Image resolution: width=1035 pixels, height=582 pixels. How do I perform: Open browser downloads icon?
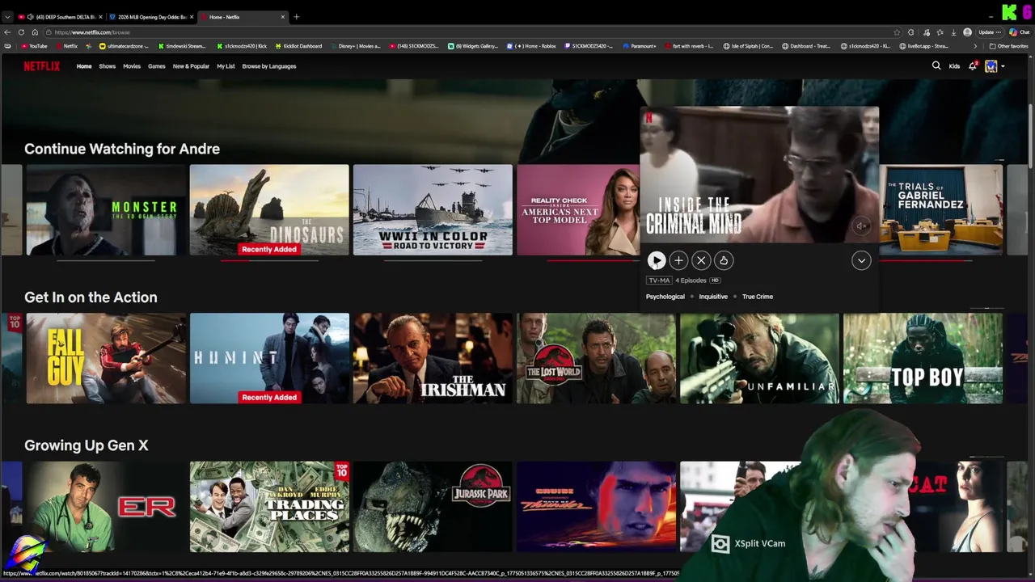click(953, 32)
